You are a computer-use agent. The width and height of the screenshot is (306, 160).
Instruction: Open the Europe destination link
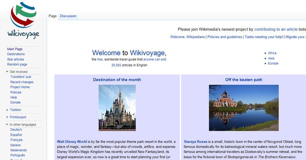pos(273,63)
